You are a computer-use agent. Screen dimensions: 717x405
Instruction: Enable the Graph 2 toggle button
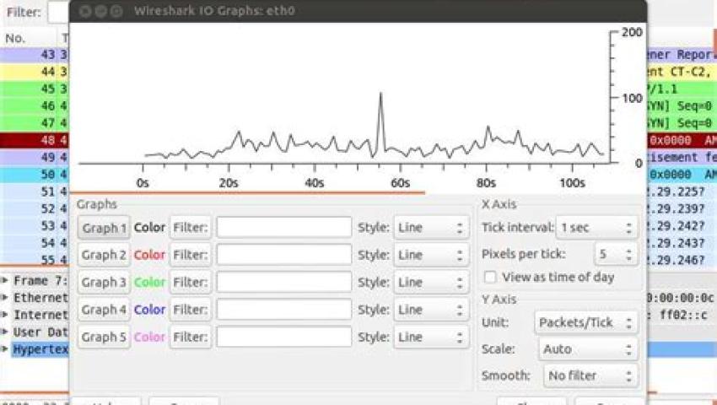click(x=104, y=255)
